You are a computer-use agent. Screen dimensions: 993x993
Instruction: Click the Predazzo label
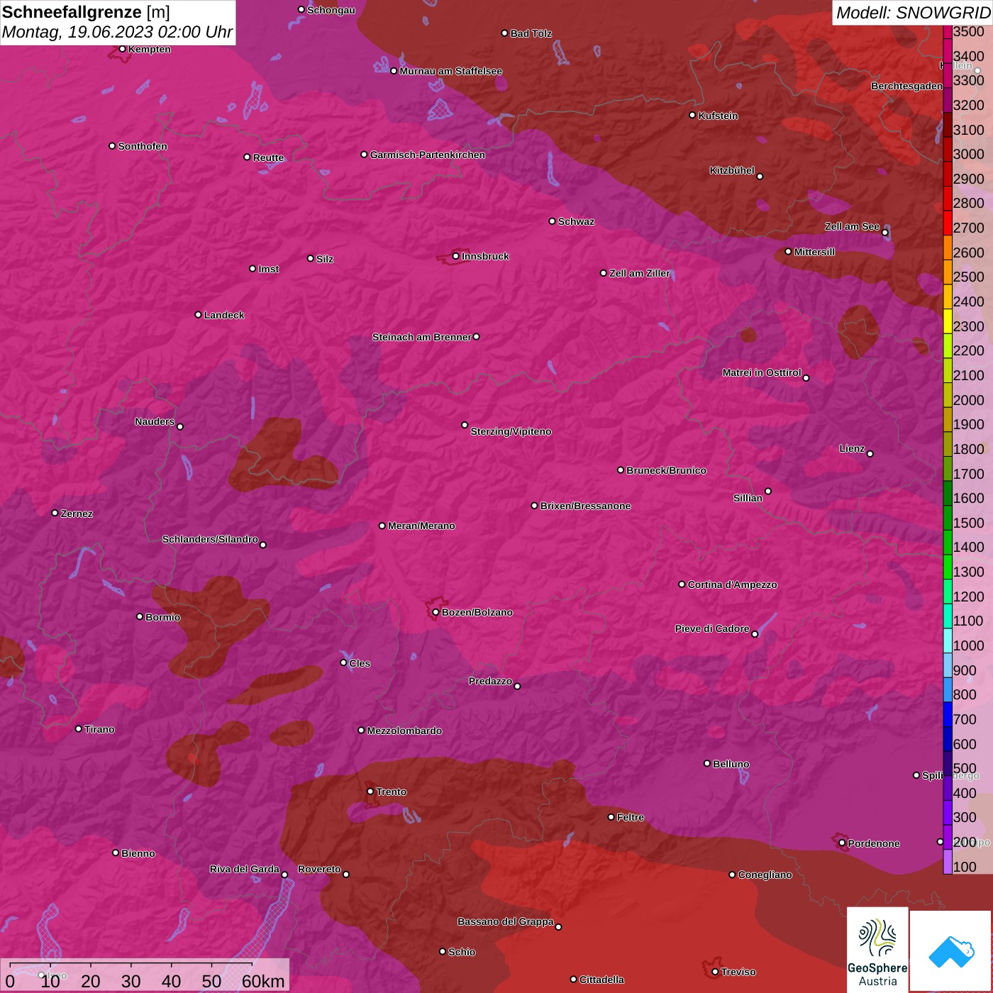490,681
